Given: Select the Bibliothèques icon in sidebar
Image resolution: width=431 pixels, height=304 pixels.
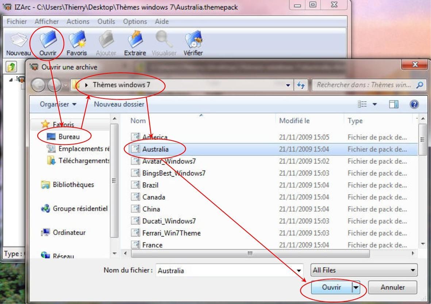Looking at the screenshot, I should point(45,185).
